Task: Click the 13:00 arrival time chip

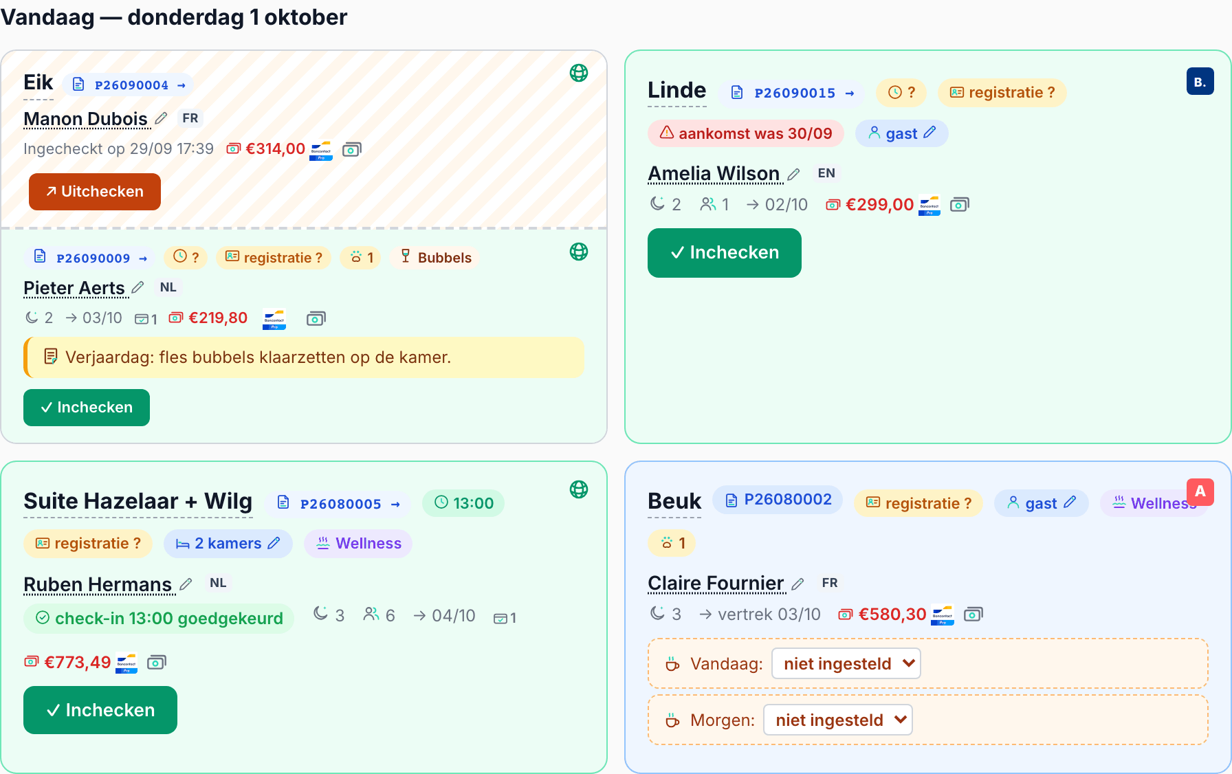Action: (x=463, y=503)
